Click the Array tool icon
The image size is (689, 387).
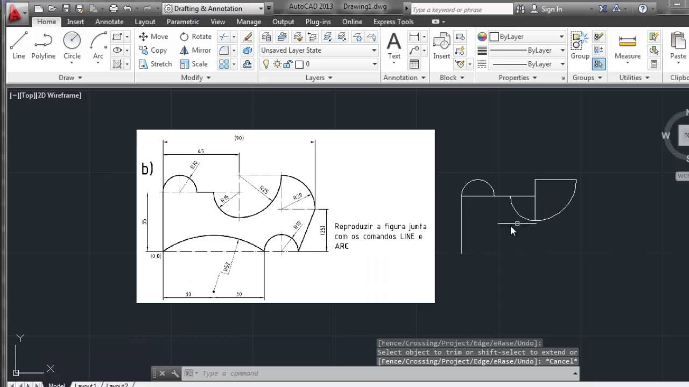(x=224, y=64)
